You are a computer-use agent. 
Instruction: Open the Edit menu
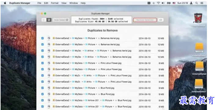coord(46,3)
